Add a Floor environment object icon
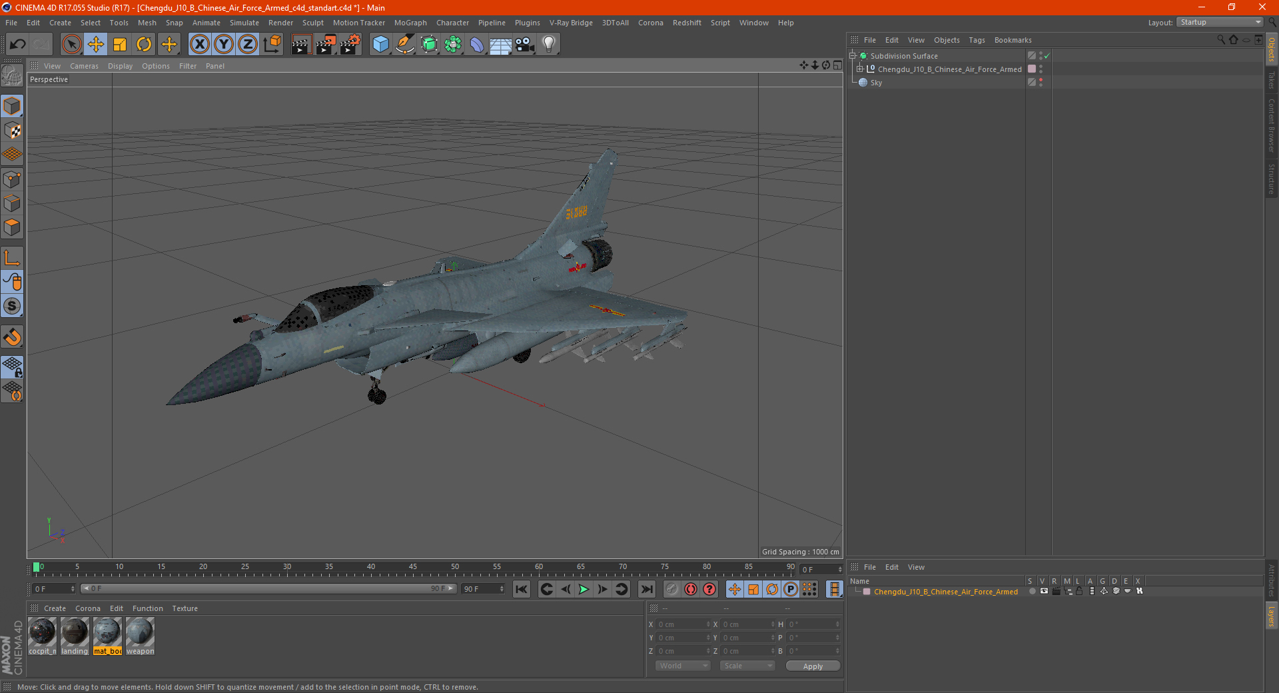 pyautogui.click(x=501, y=45)
